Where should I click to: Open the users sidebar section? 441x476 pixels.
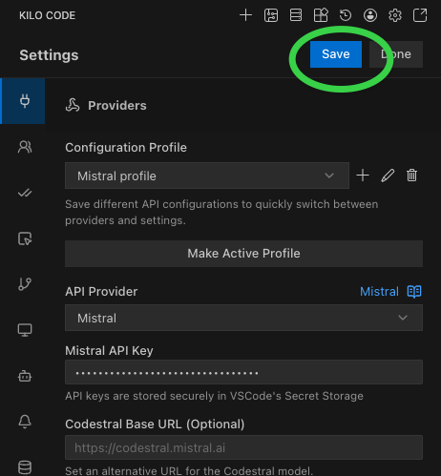point(25,147)
